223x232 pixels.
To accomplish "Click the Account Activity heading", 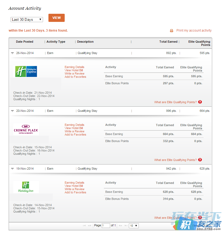I will 25,8.
